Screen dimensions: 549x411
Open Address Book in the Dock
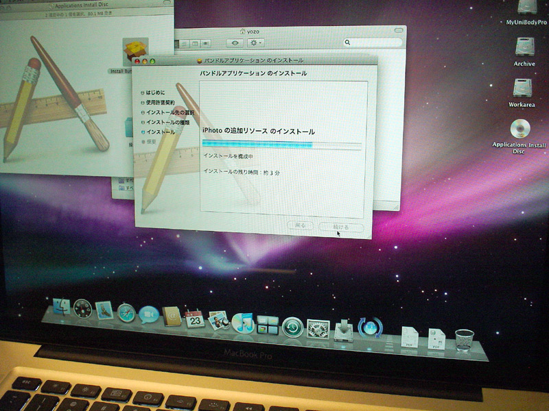(172, 316)
